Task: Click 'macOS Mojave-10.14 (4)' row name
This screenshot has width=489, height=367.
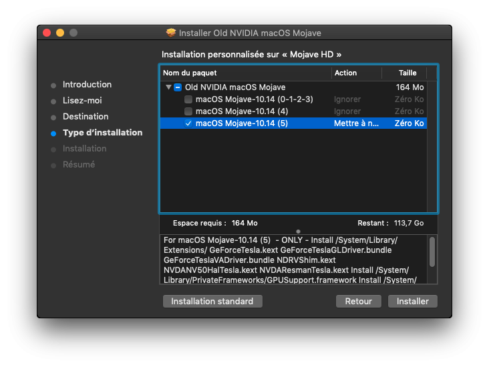Action: [x=242, y=111]
